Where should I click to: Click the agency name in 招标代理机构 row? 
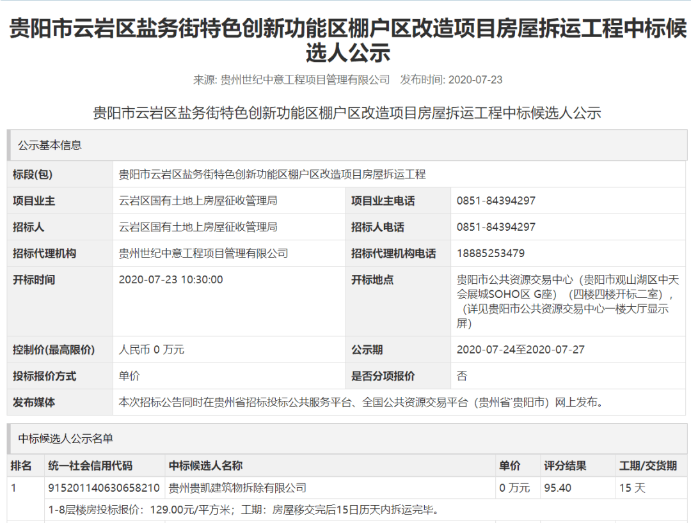[203, 253]
